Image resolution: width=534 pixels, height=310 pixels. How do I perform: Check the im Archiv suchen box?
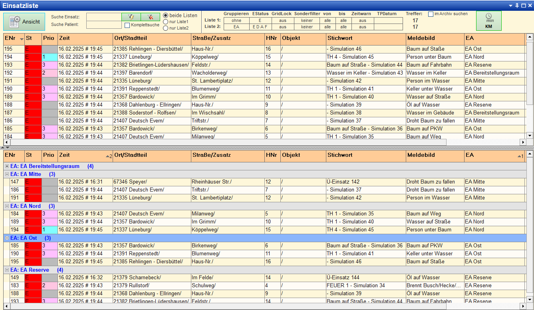(431, 14)
